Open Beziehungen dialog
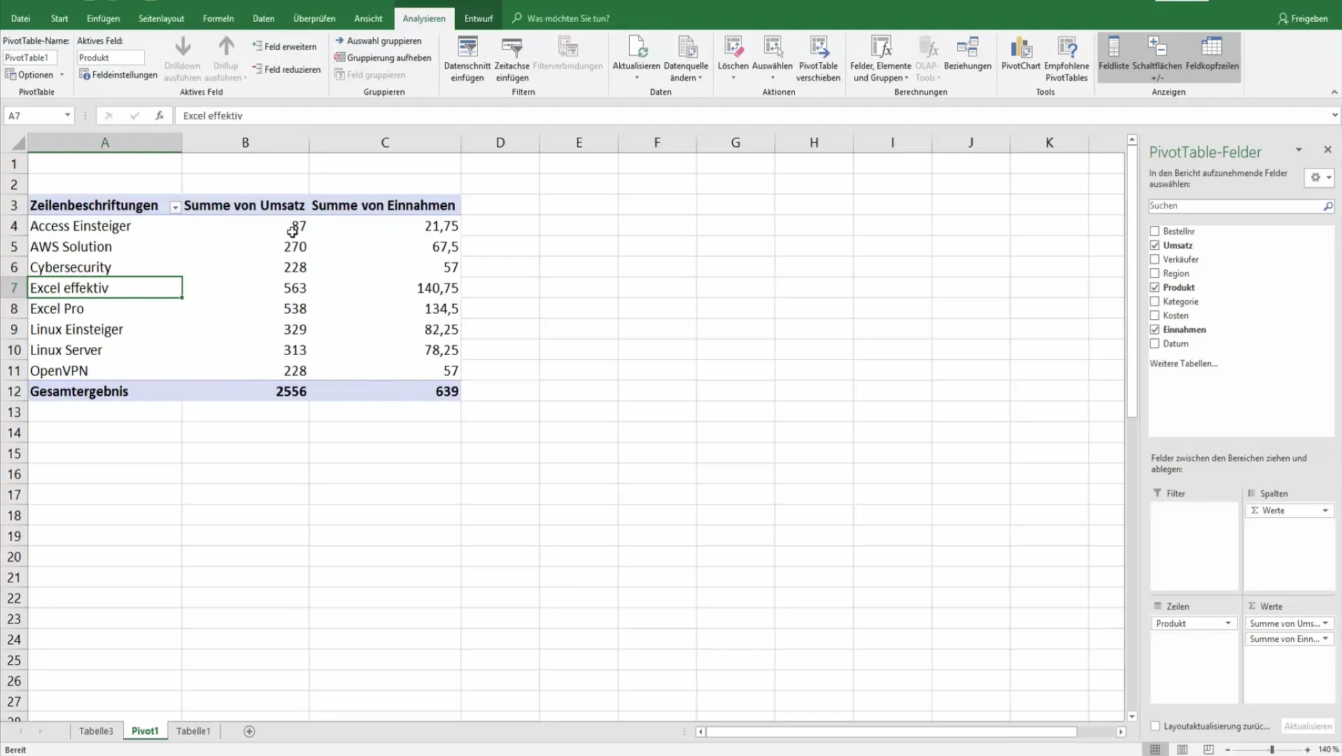The image size is (1342, 756). (x=968, y=55)
